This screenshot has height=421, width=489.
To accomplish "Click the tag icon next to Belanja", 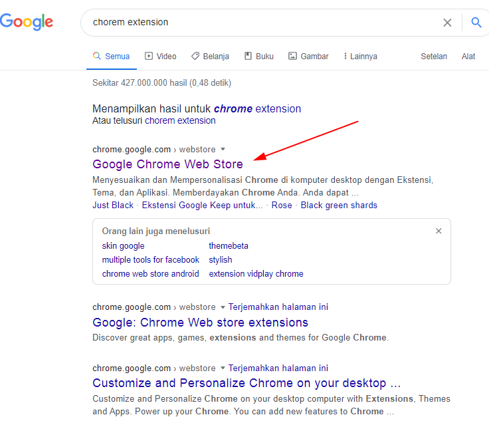I will (x=195, y=56).
